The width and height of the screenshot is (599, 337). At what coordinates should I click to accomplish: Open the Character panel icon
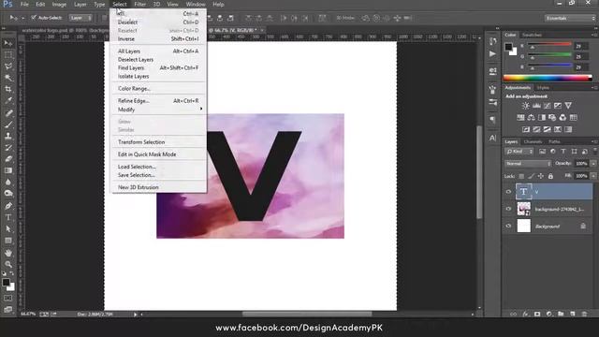point(493,138)
